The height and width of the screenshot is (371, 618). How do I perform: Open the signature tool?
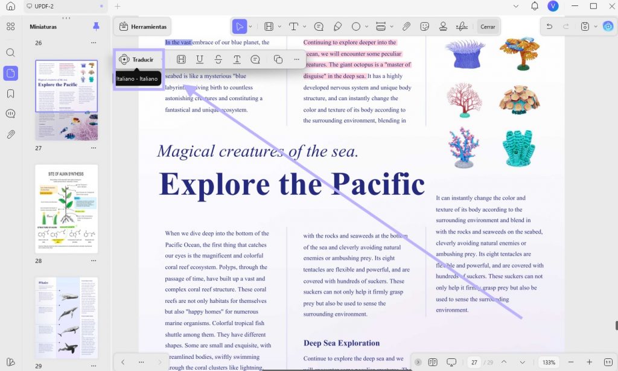pos(462,27)
